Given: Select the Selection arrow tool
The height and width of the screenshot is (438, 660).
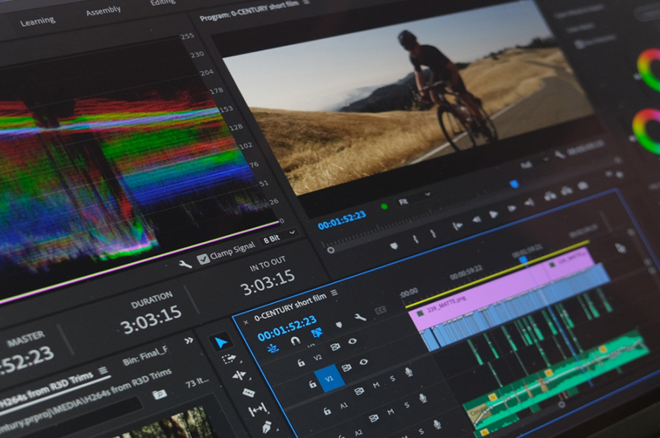Looking at the screenshot, I should click(221, 342).
